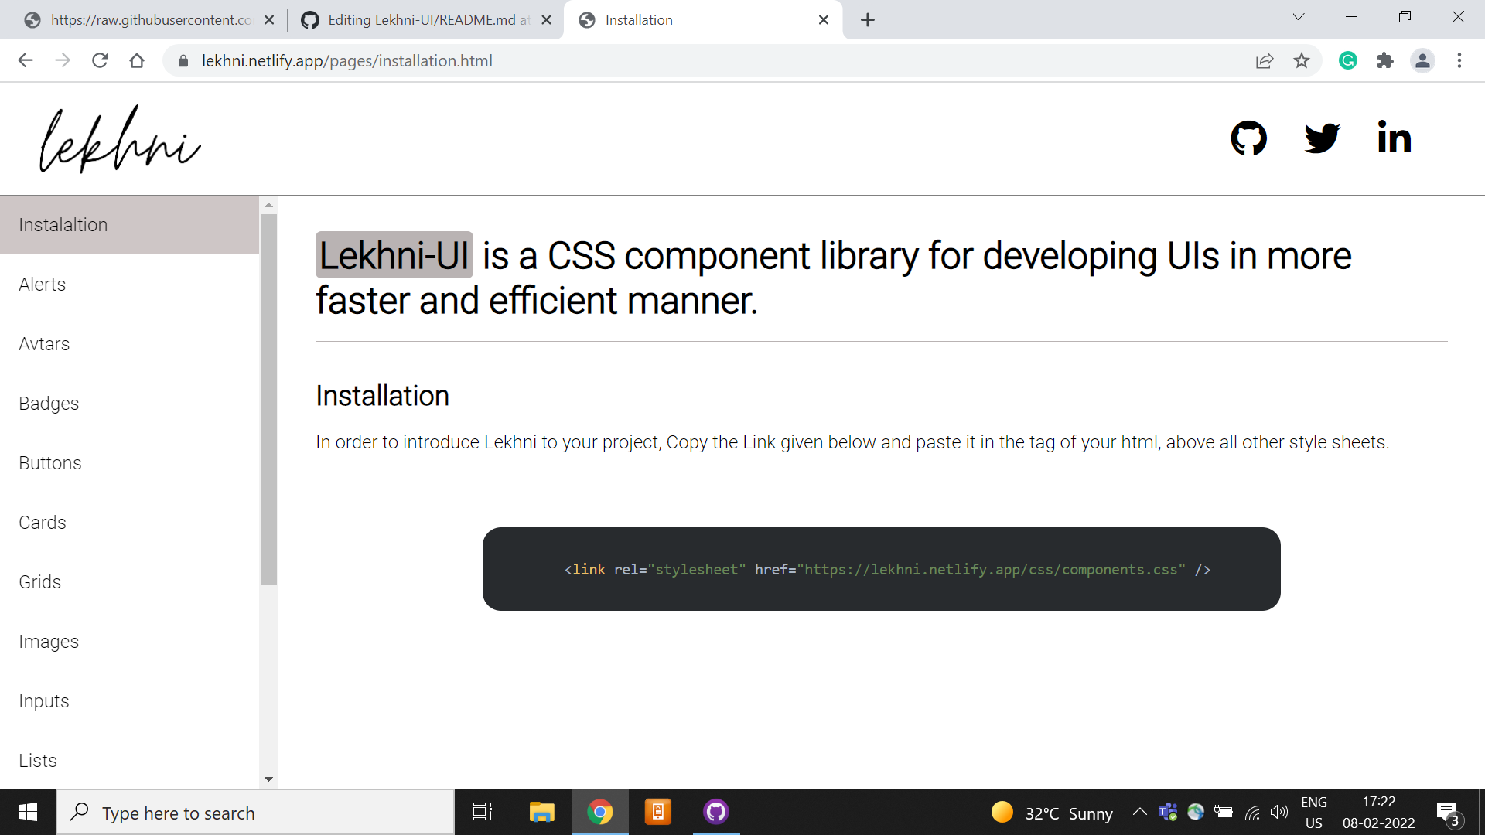The height and width of the screenshot is (835, 1485).
Task: Open the tab search dropdown arrow
Action: pos(1299,16)
